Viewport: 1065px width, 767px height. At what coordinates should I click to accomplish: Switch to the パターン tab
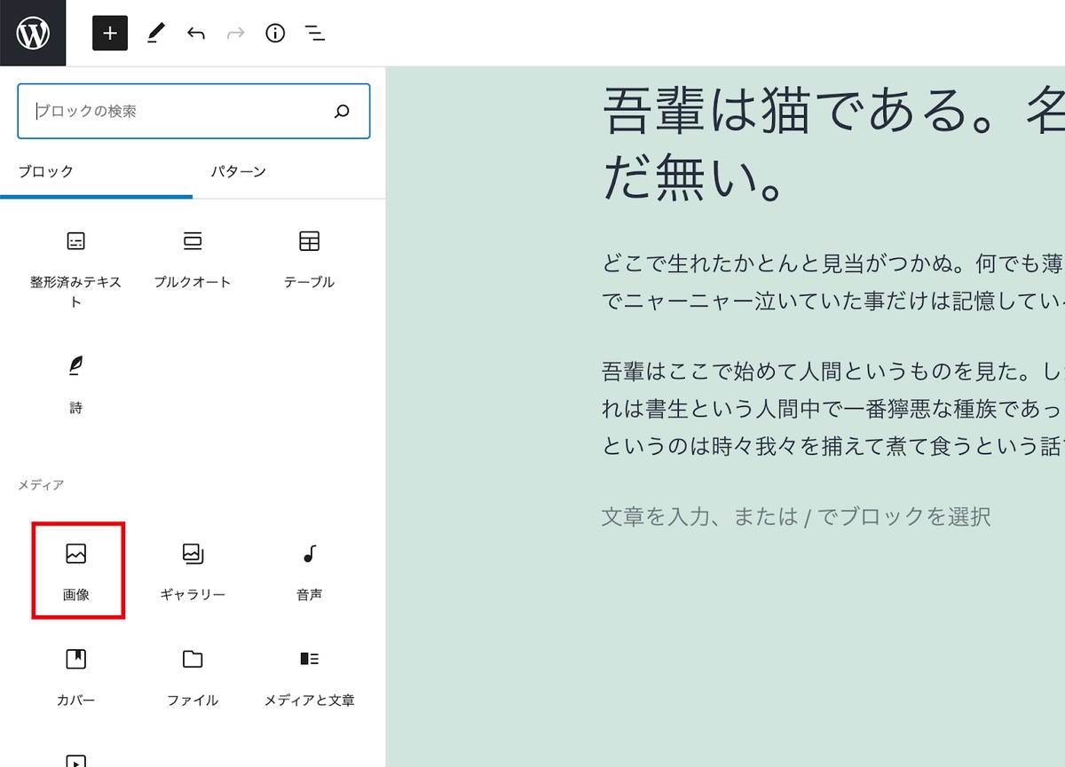(238, 172)
